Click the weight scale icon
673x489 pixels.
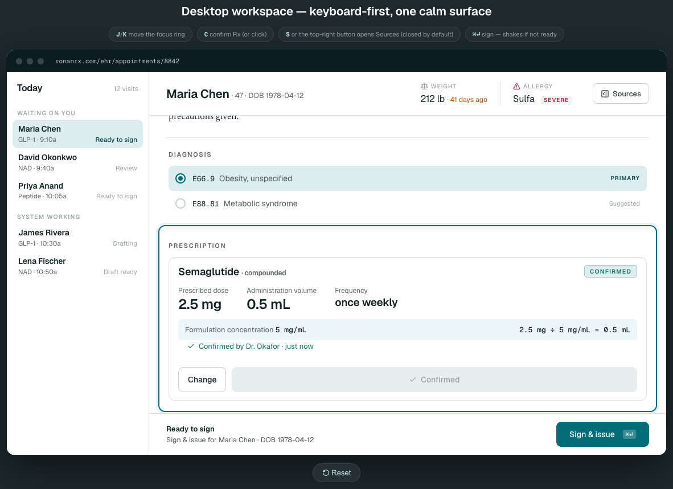425,87
